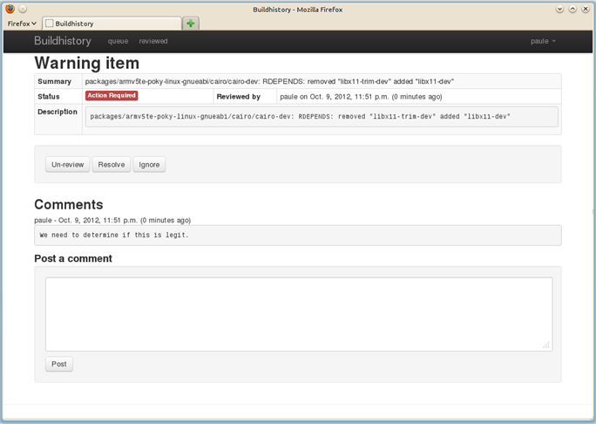
Task: Mark the warning as resolved
Action: 111,164
